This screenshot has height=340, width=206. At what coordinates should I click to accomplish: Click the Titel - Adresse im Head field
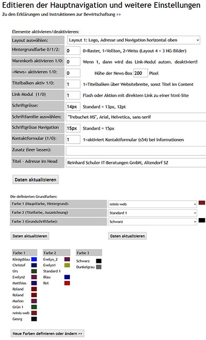point(136,163)
